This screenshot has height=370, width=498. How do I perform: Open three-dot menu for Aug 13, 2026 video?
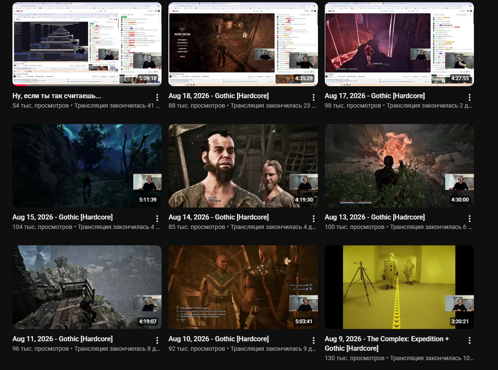[x=469, y=219]
